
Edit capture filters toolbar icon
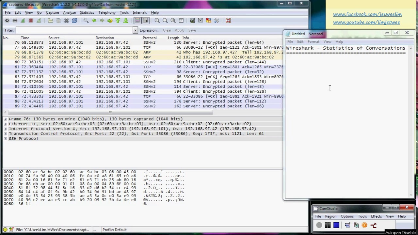click(x=192, y=21)
